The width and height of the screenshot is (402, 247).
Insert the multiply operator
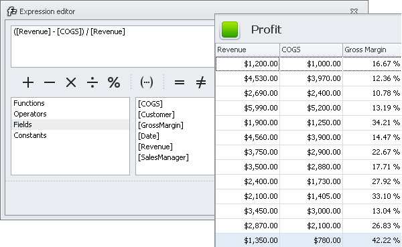point(71,82)
